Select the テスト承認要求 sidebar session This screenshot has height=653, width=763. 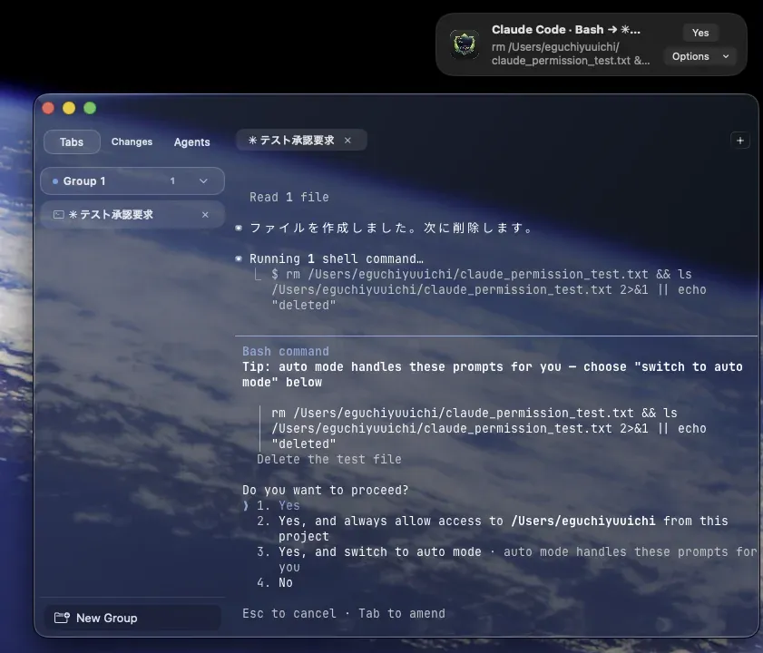point(132,215)
